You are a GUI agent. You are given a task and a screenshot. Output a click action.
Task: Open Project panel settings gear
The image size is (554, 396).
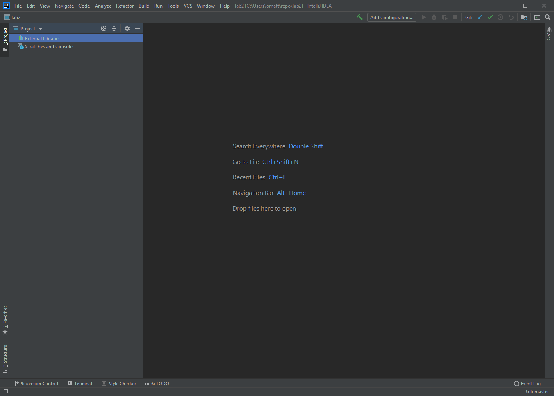pyautogui.click(x=127, y=28)
